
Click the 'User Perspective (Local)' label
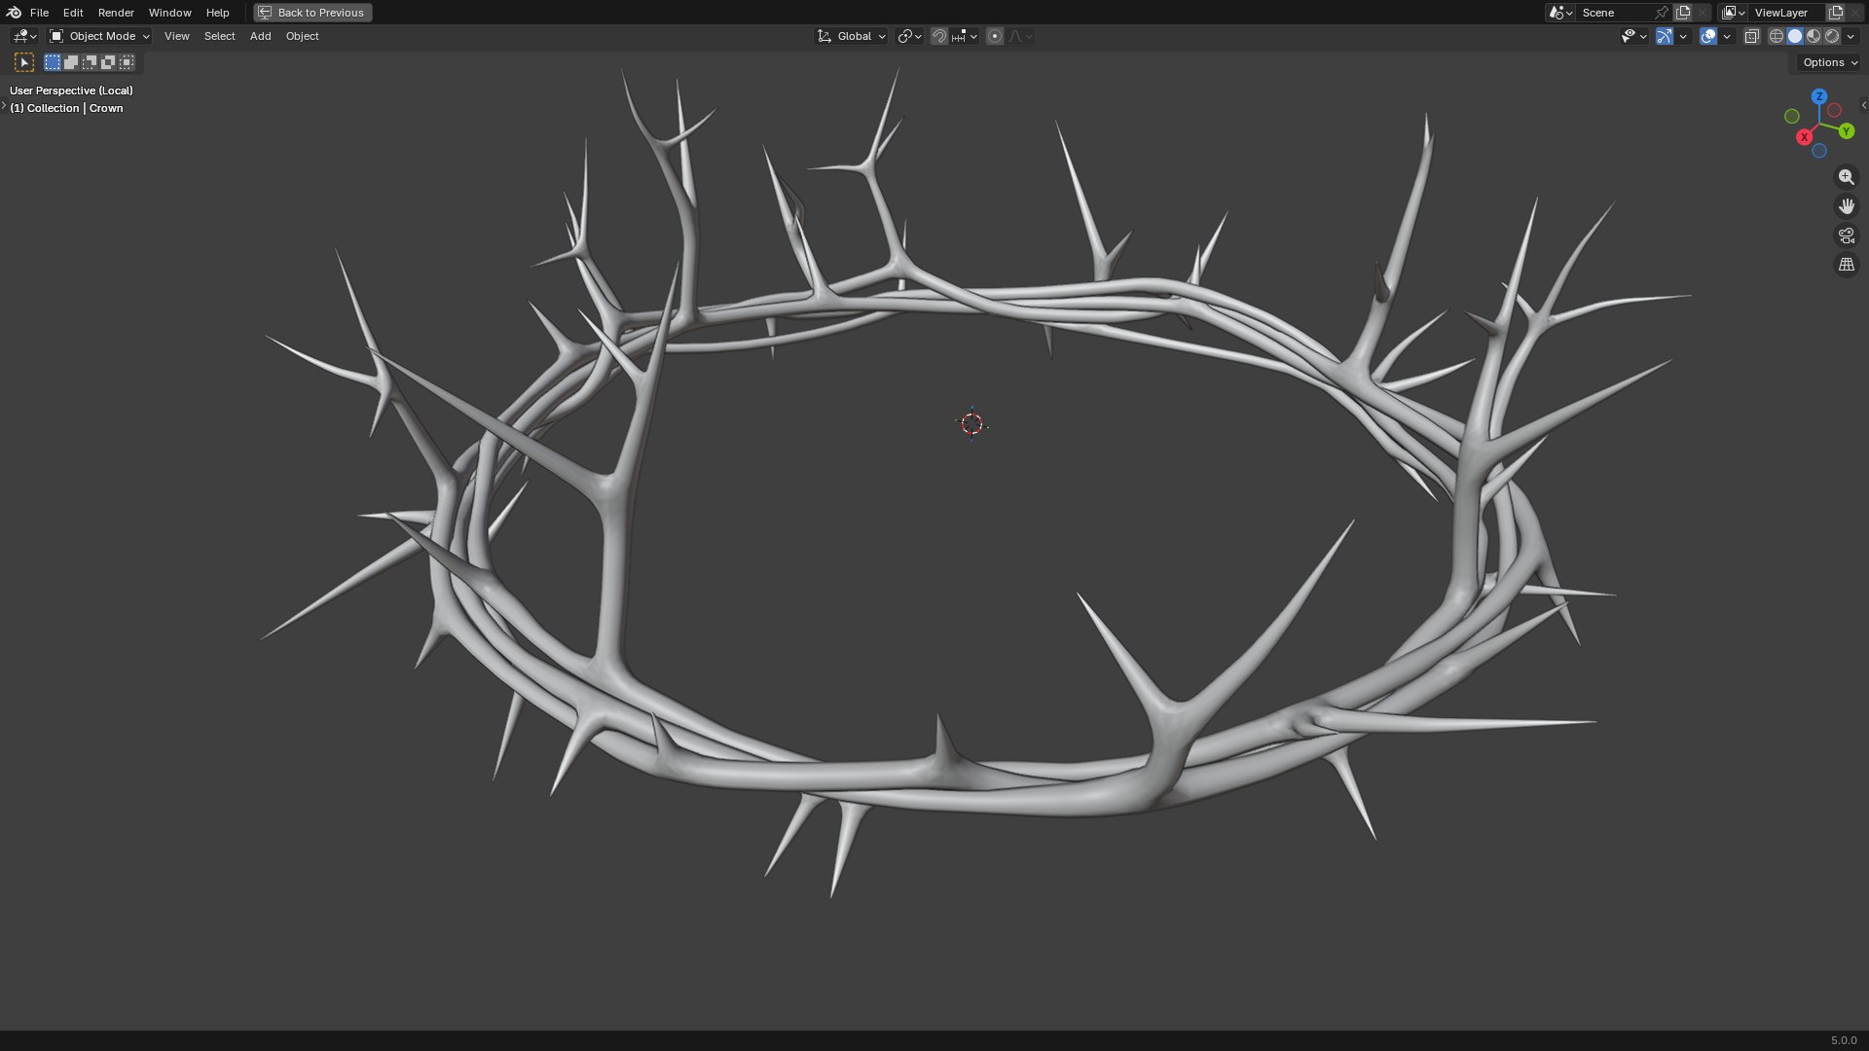[x=71, y=91]
